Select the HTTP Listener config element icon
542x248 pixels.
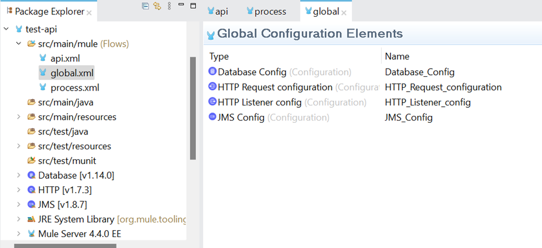(213, 102)
